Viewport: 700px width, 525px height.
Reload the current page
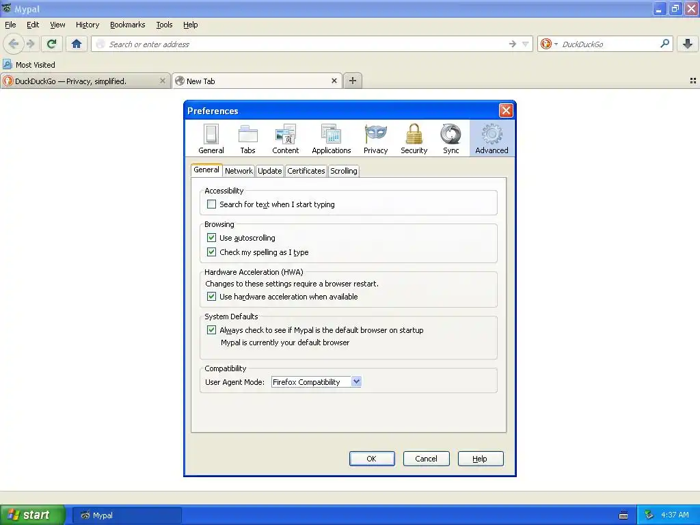52,44
